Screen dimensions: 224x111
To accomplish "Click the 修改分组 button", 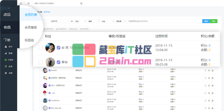I will pyautogui.click(x=73, y=29).
